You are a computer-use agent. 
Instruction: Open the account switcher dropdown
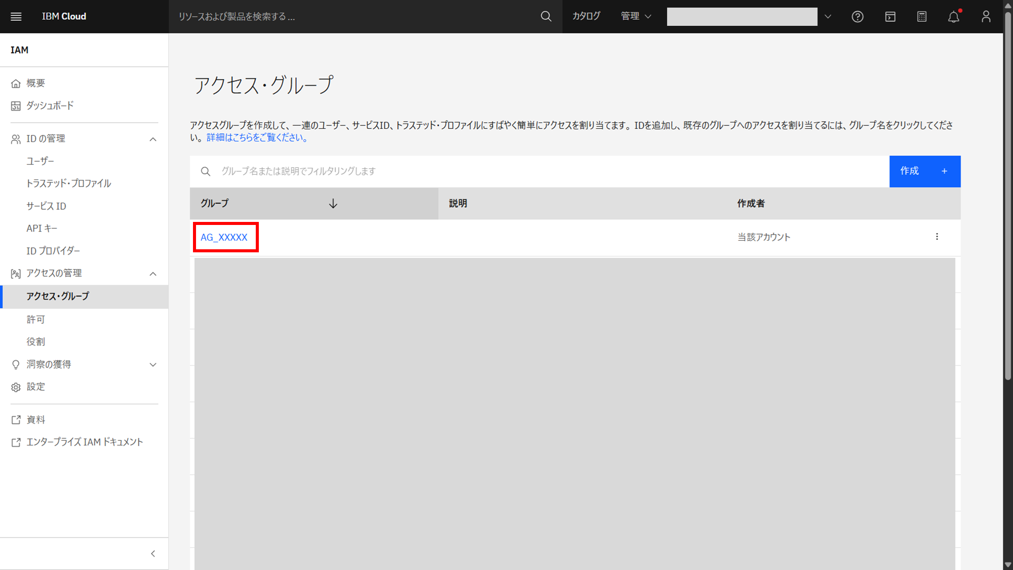click(x=828, y=16)
